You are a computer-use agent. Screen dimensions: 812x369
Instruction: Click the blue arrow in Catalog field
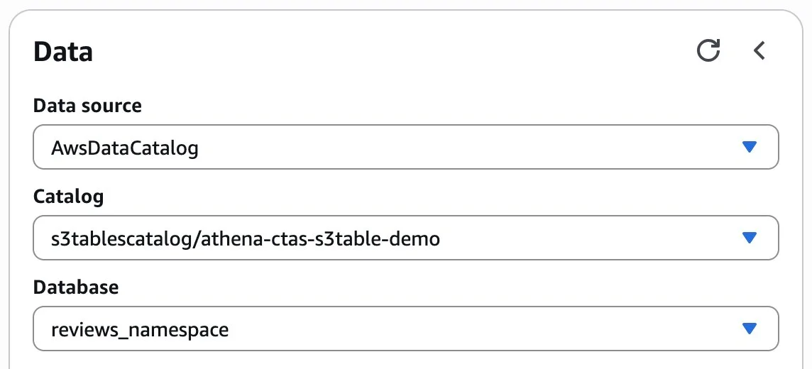[x=750, y=238]
